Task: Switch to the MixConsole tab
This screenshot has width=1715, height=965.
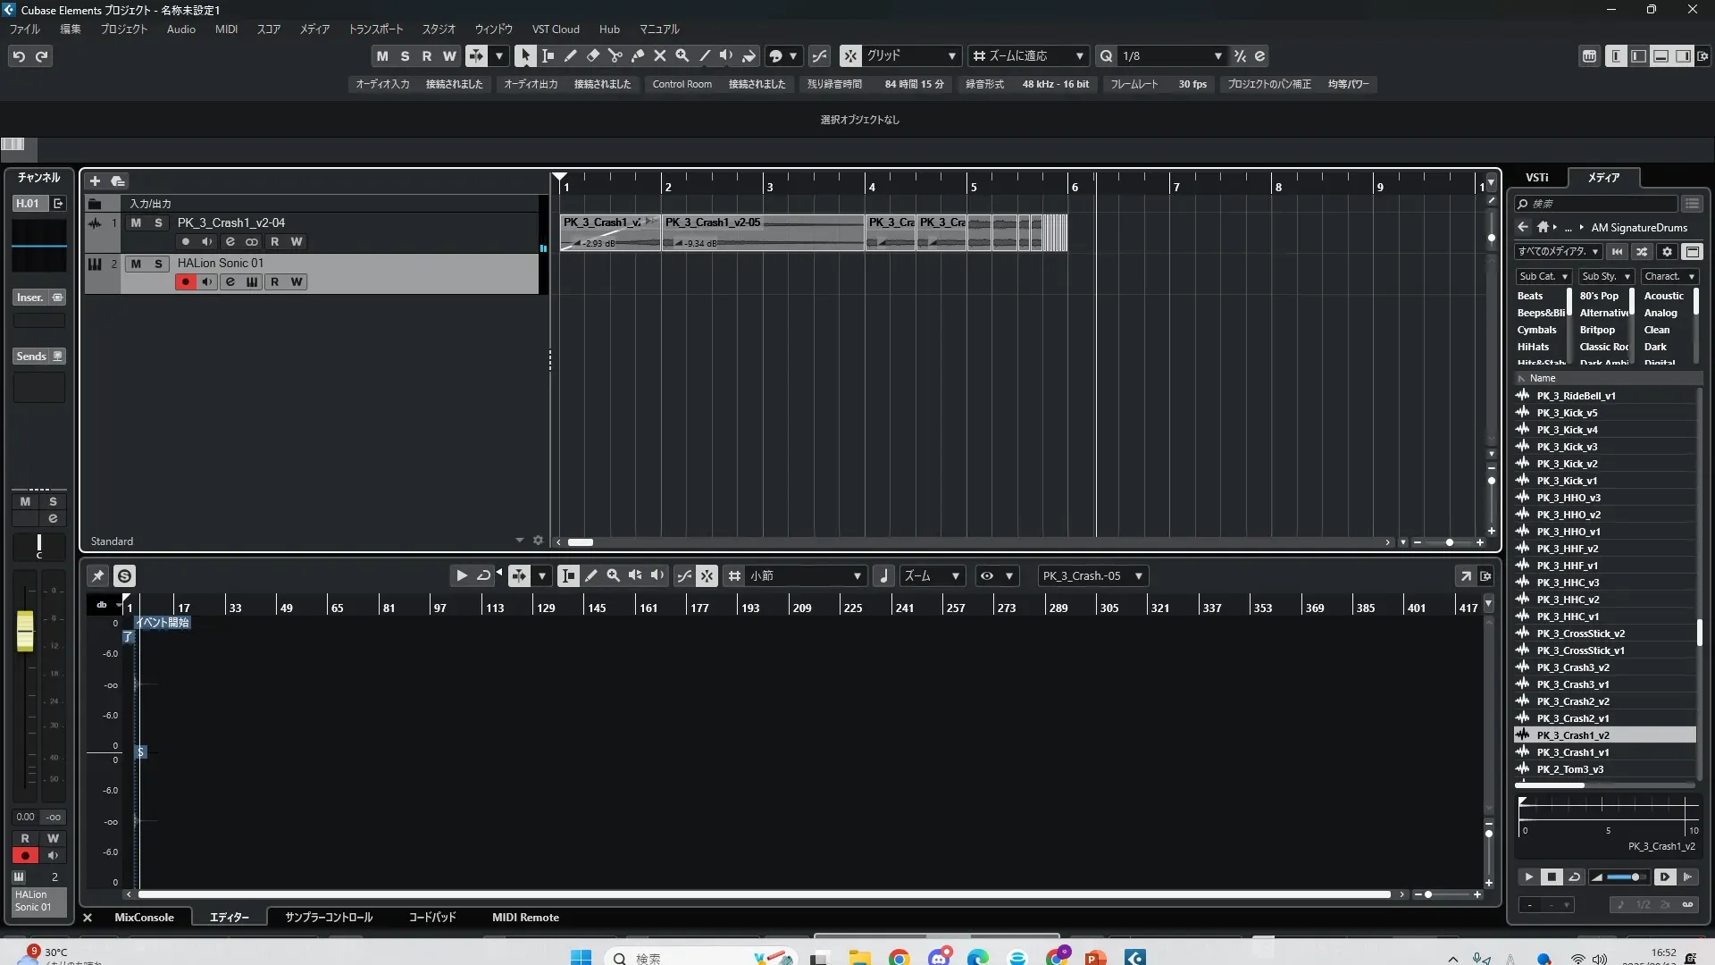Action: tap(144, 918)
